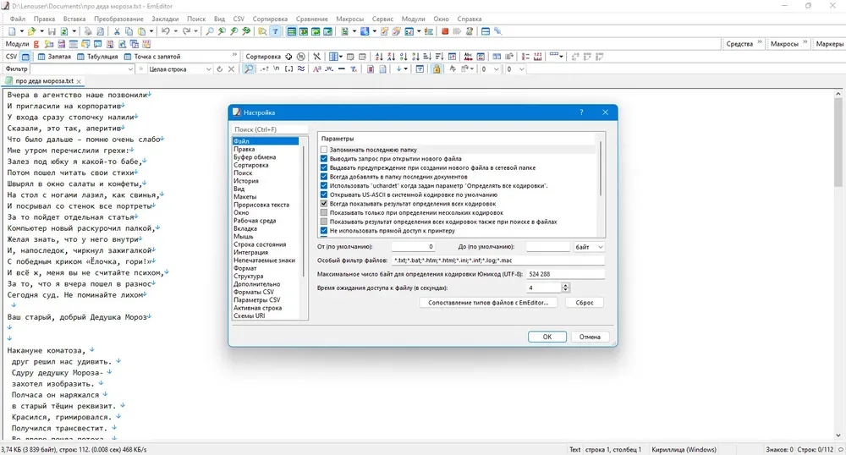
Task: Click the Abort X icon in filter bar
Action: tap(231, 69)
